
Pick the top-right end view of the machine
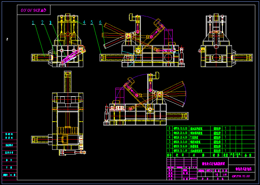[x=225, y=41]
